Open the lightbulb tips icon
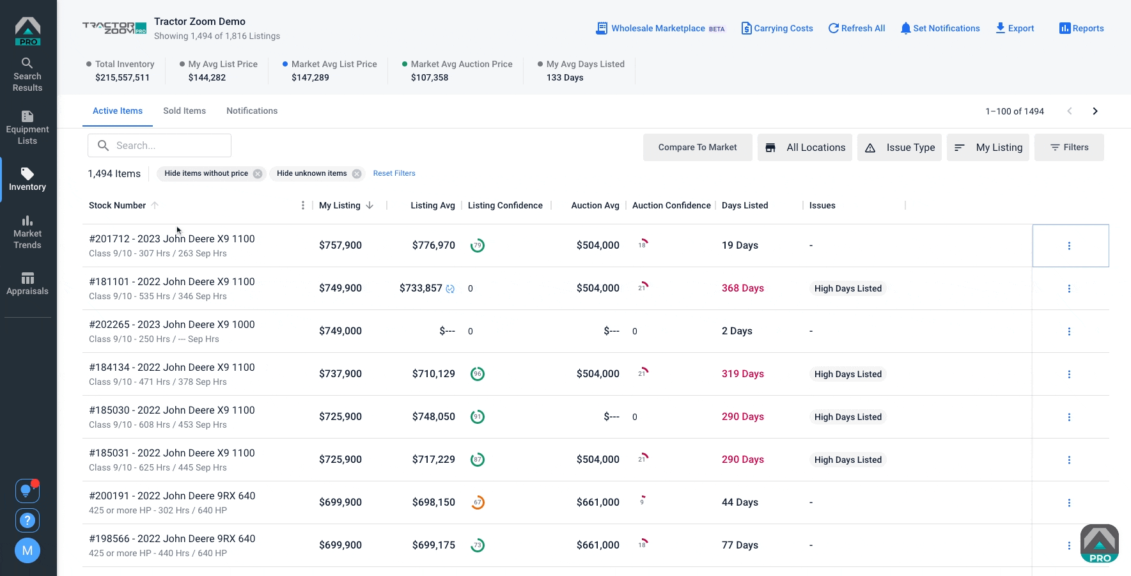Image resolution: width=1131 pixels, height=576 pixels. [x=27, y=491]
